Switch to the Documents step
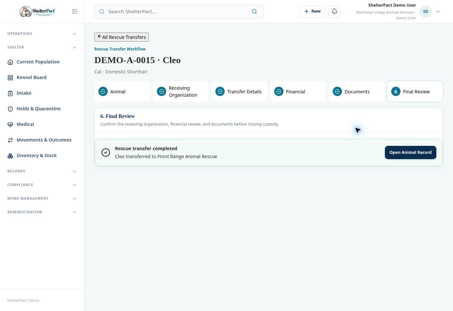This screenshot has width=453, height=311. (x=357, y=91)
